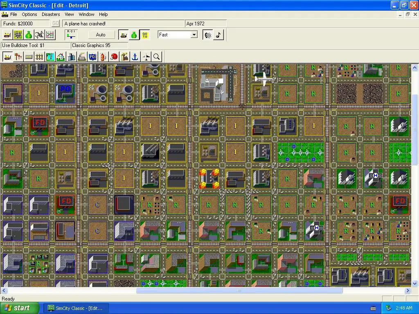Click the horizontal scrollbar thumb
Image resolution: width=419 pixels, height=314 pixels.
tap(239, 291)
